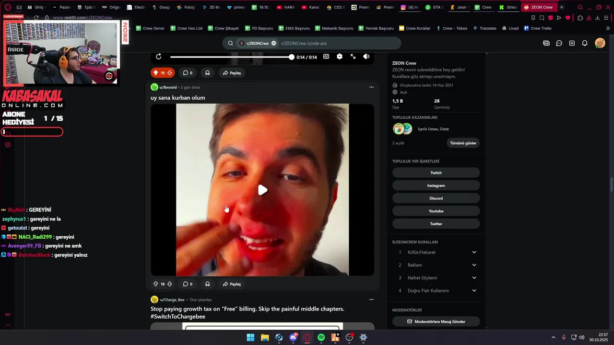Switch to the GTA browser tab

(x=435, y=7)
